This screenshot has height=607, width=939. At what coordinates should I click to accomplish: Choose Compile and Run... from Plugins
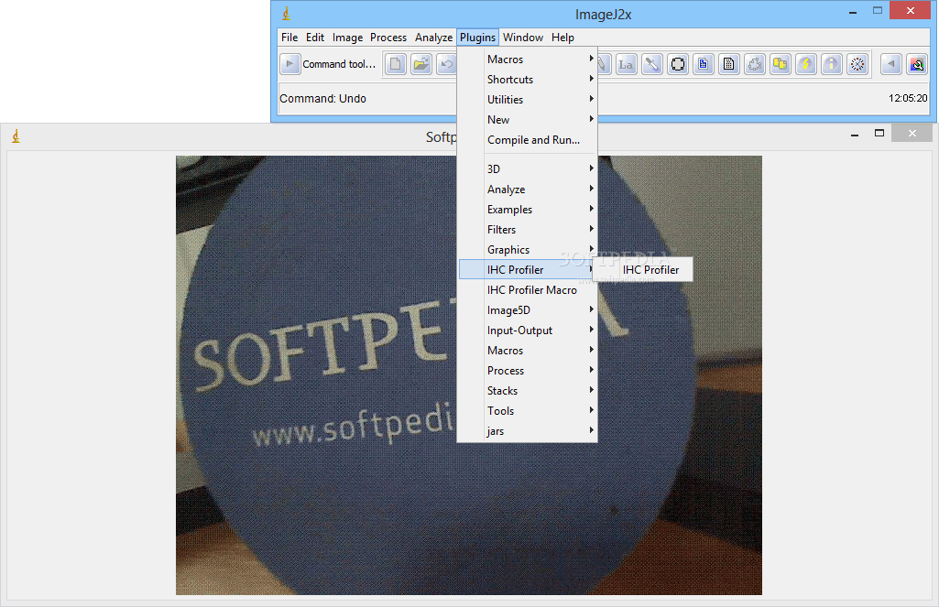point(528,140)
